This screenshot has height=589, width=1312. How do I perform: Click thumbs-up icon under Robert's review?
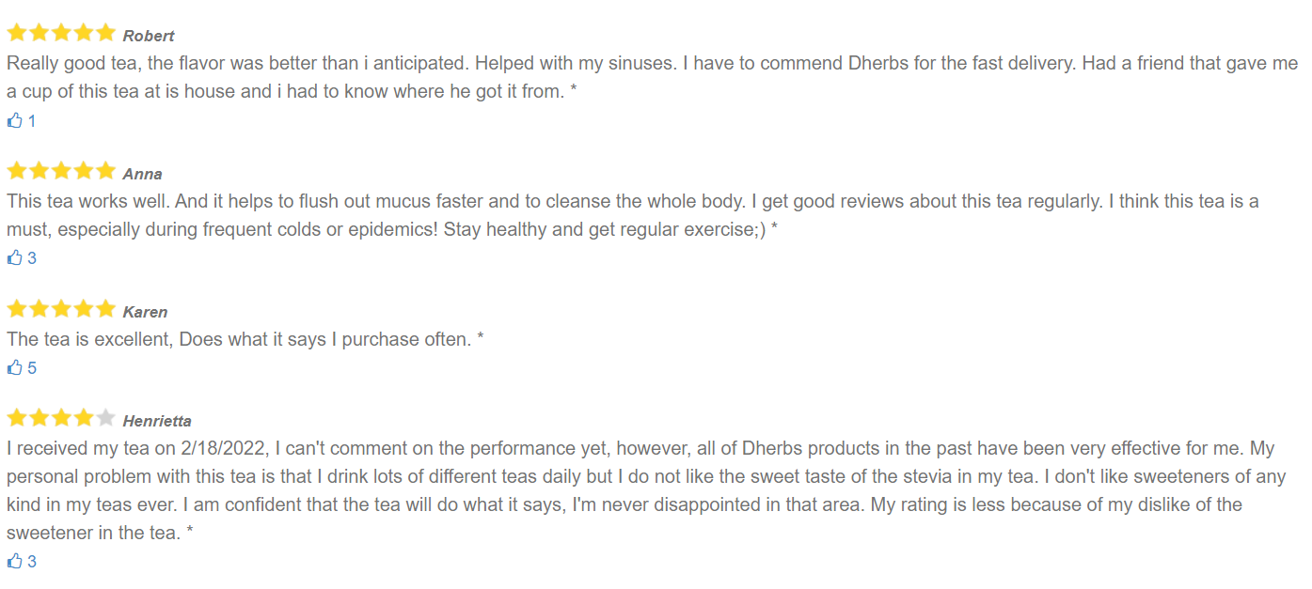pos(14,120)
